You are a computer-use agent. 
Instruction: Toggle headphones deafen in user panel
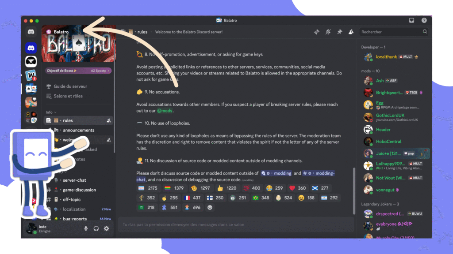coord(96,228)
